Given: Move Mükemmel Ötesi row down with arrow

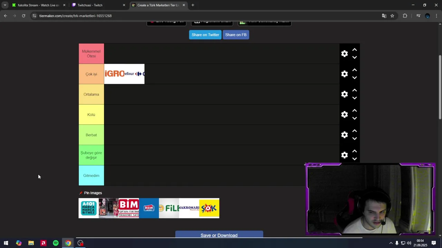Looking at the screenshot, I should pyautogui.click(x=354, y=58).
